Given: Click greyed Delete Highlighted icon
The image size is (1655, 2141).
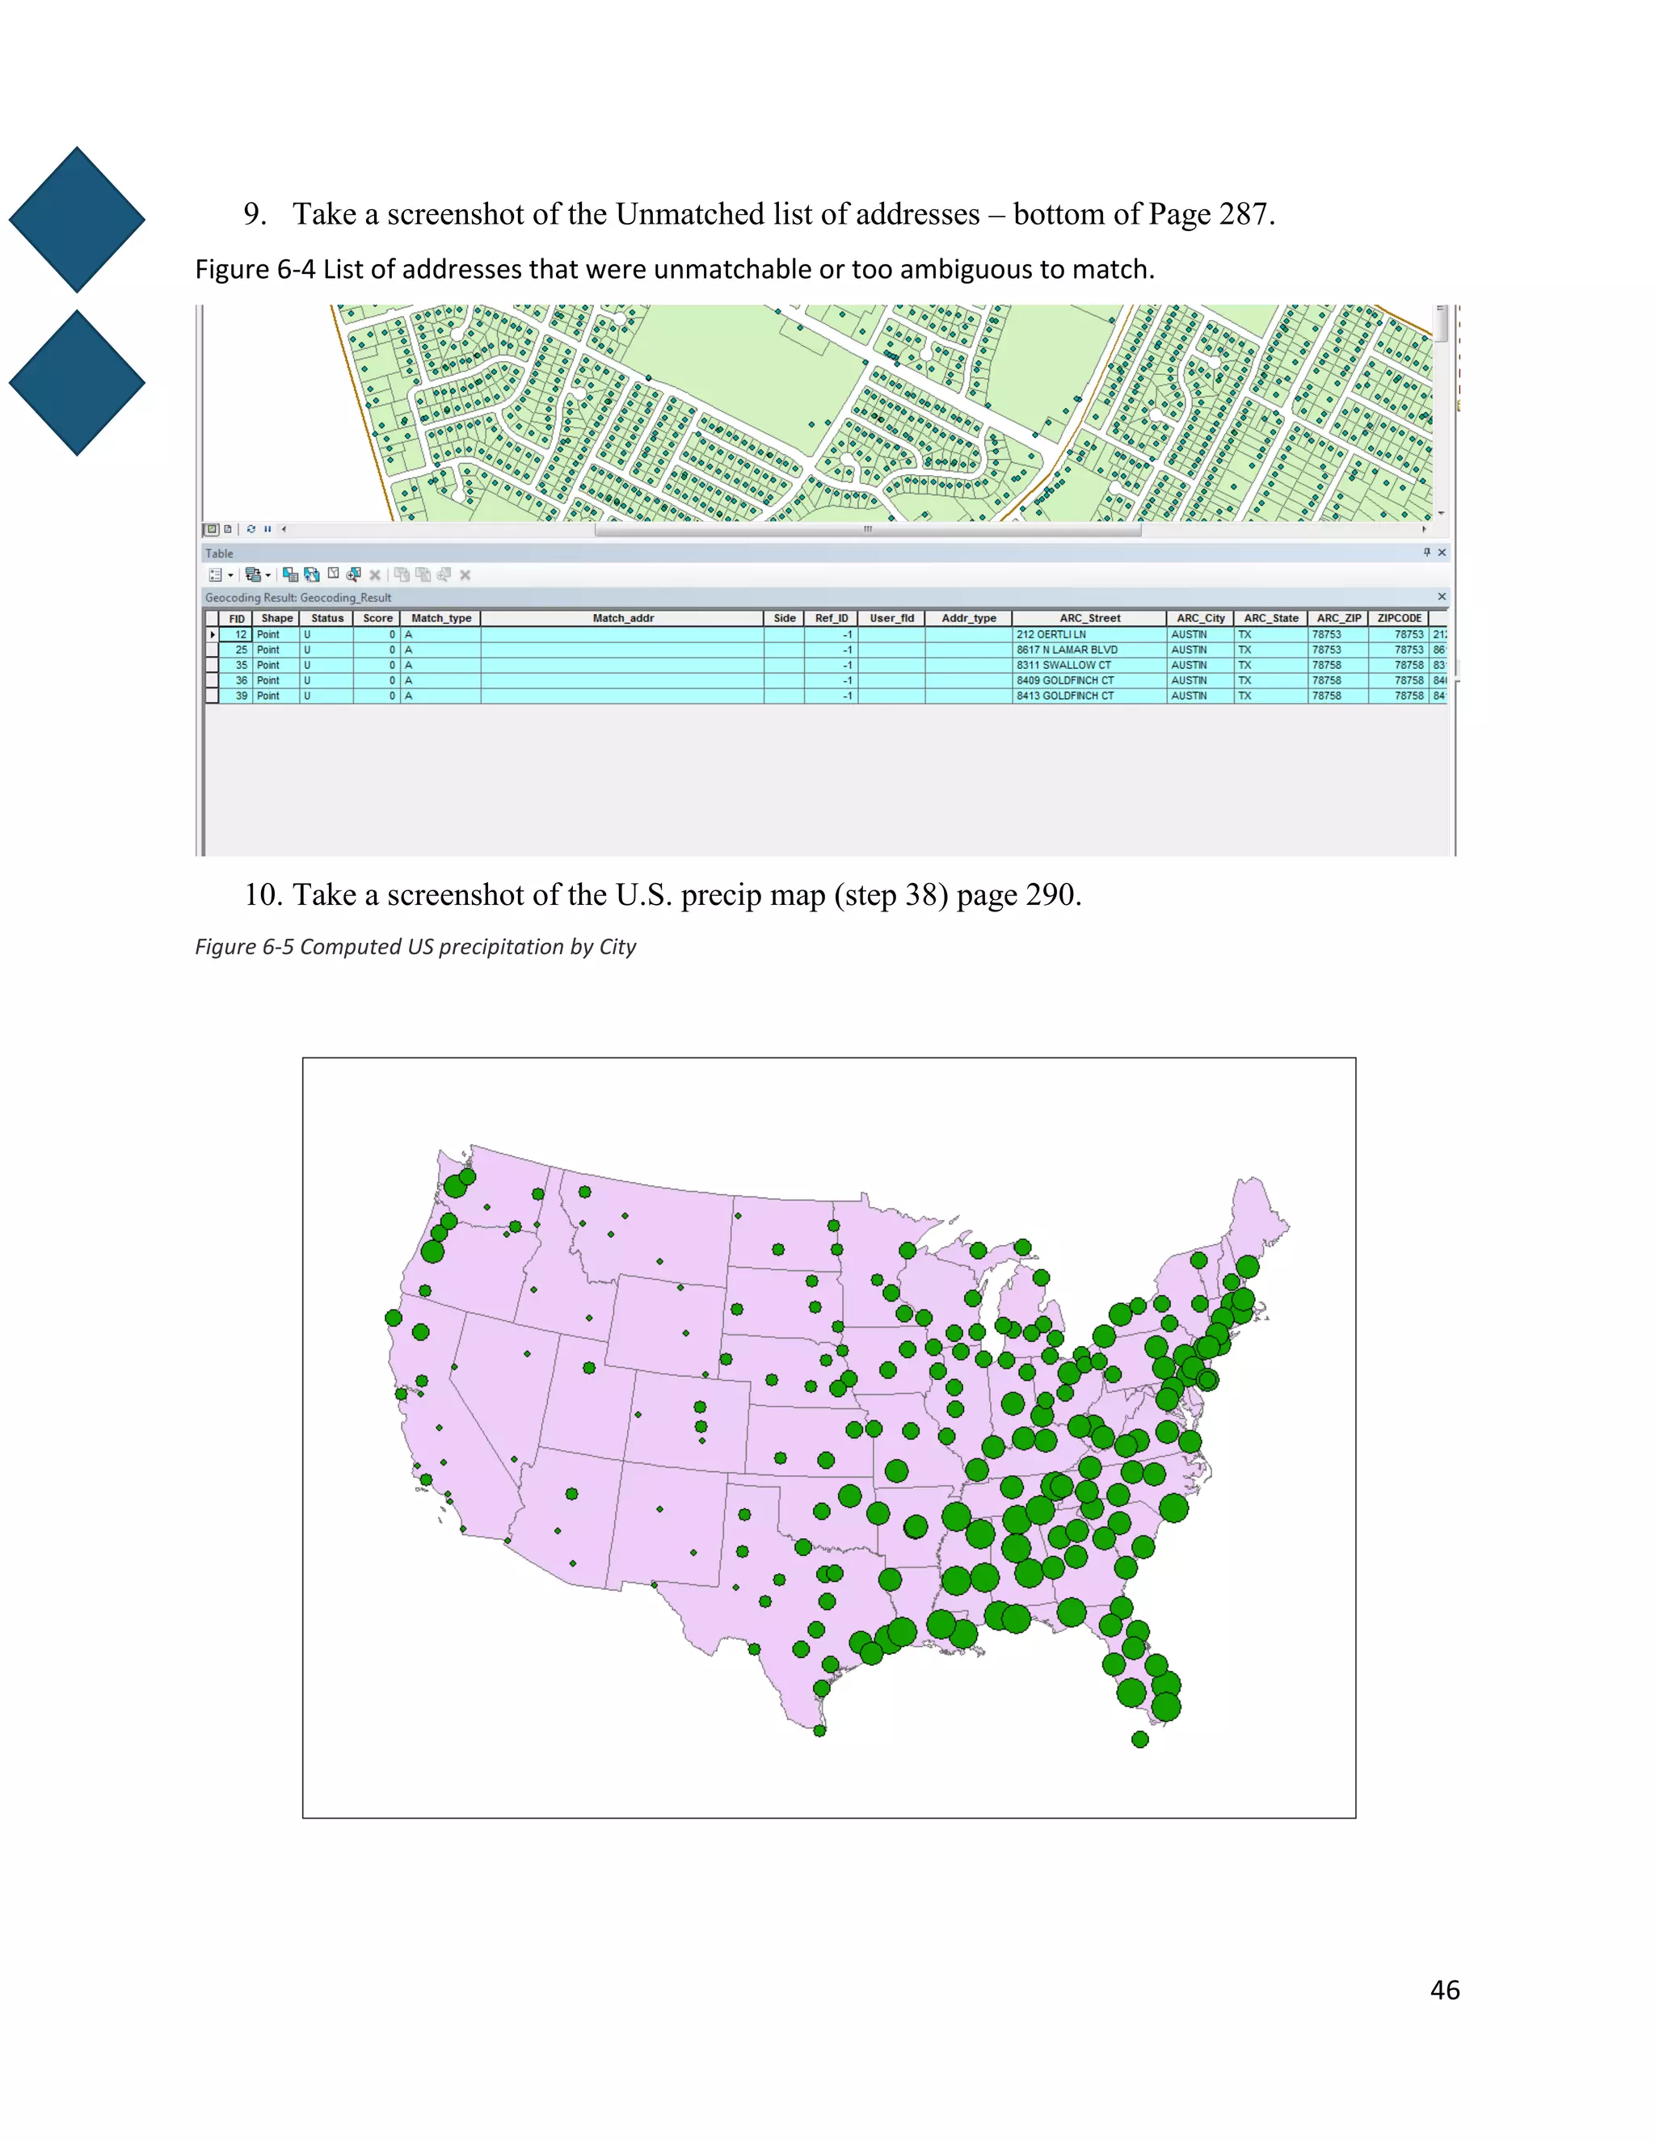Looking at the screenshot, I should coord(465,575).
